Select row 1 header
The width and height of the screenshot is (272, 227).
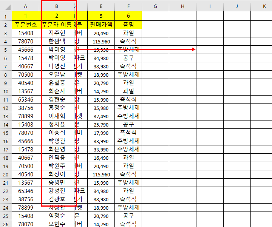tap(6, 17)
